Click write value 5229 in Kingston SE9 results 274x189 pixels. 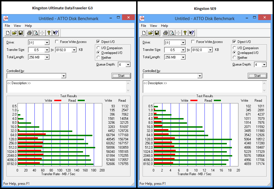point(247,152)
